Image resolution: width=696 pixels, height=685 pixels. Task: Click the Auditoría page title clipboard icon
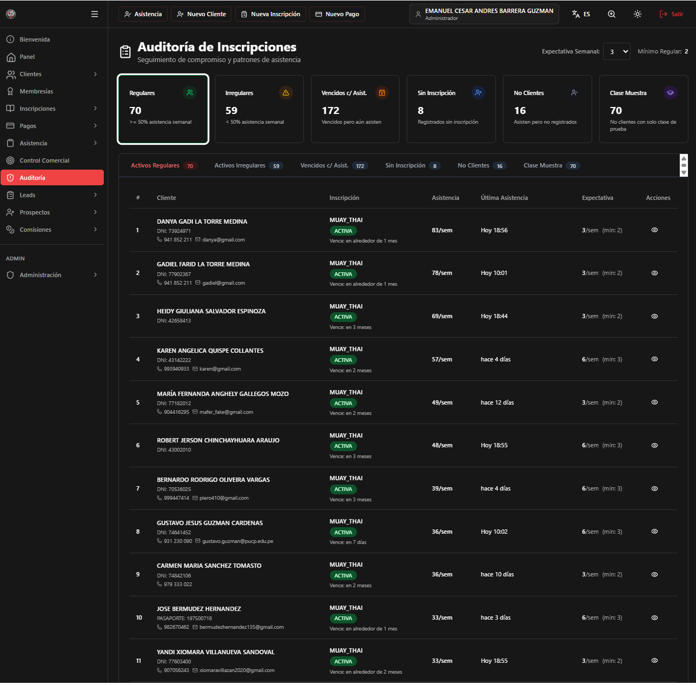click(125, 52)
